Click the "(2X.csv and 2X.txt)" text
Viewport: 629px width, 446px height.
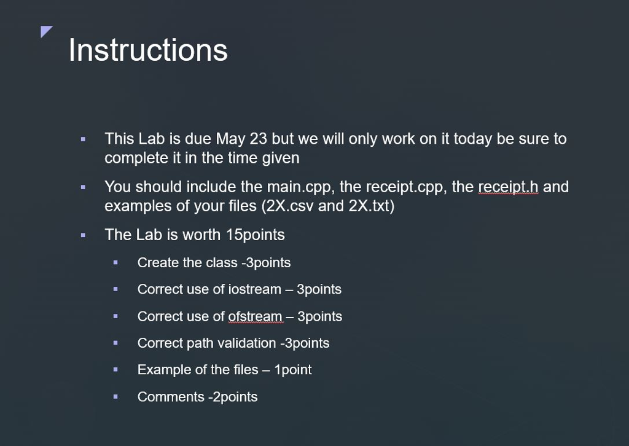click(327, 206)
